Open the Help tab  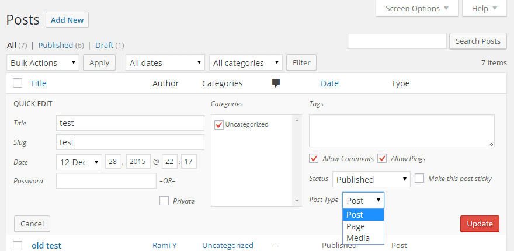click(x=484, y=8)
